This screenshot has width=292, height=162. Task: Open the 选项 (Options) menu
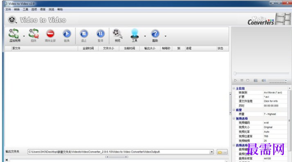point(34,9)
